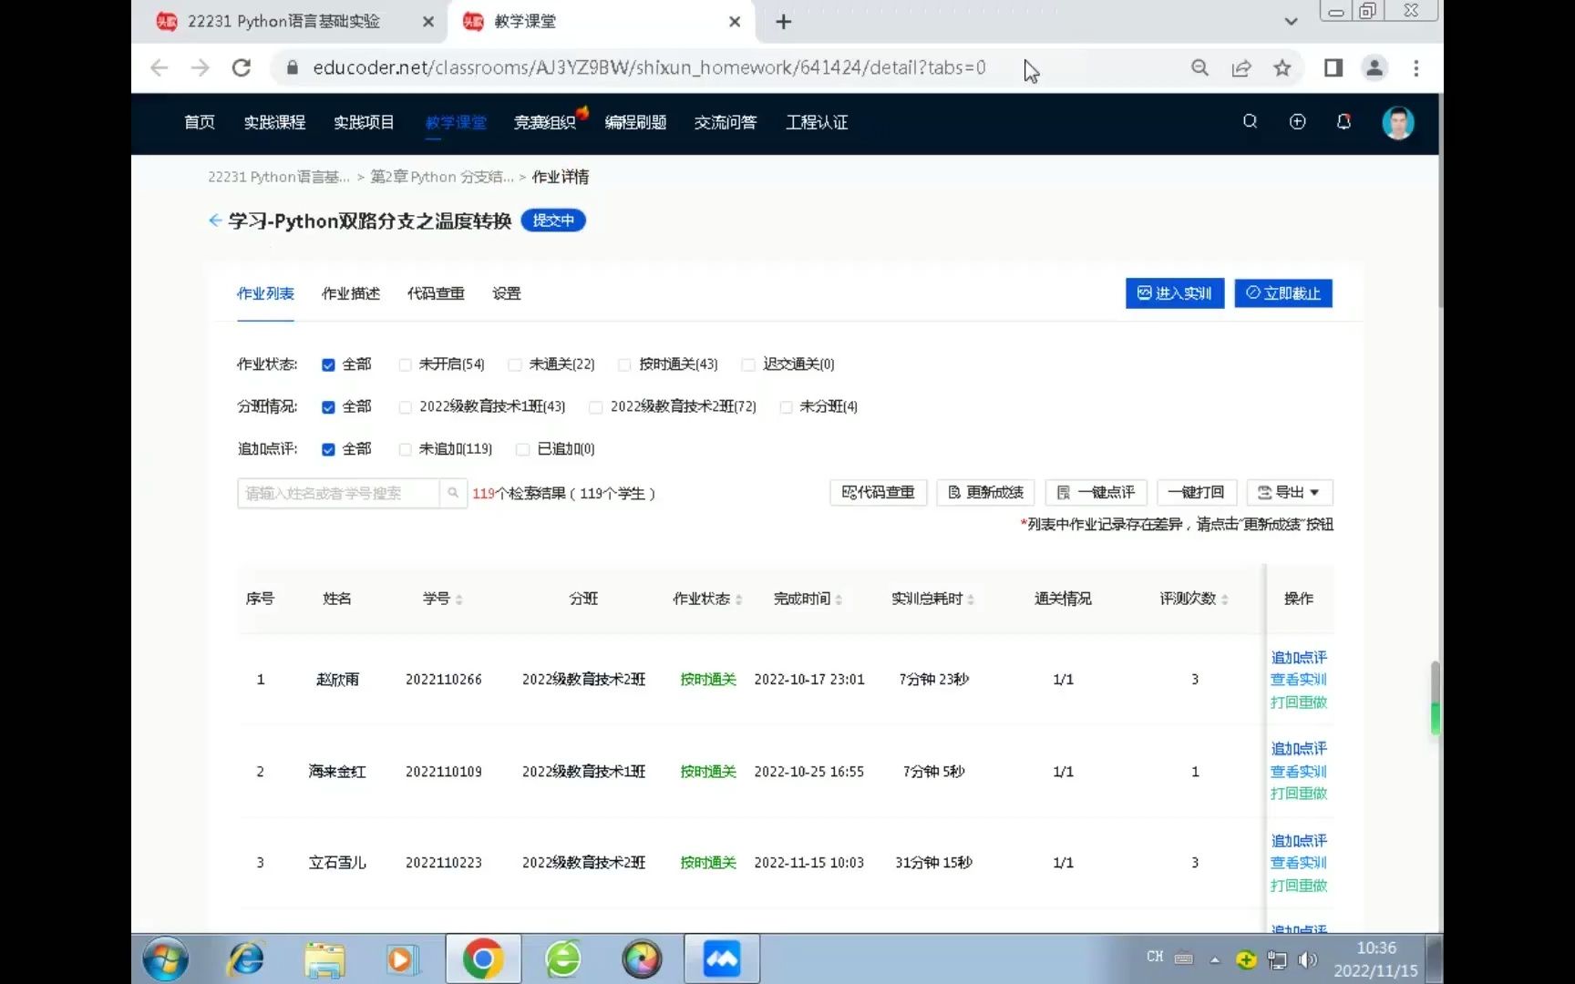Expand Chrome tab search chevron
This screenshot has width=1575, height=984.
point(1291,22)
